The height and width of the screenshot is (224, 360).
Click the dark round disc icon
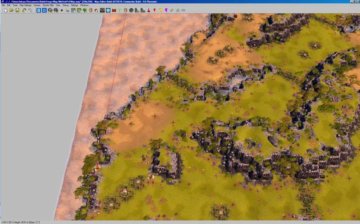131,10
